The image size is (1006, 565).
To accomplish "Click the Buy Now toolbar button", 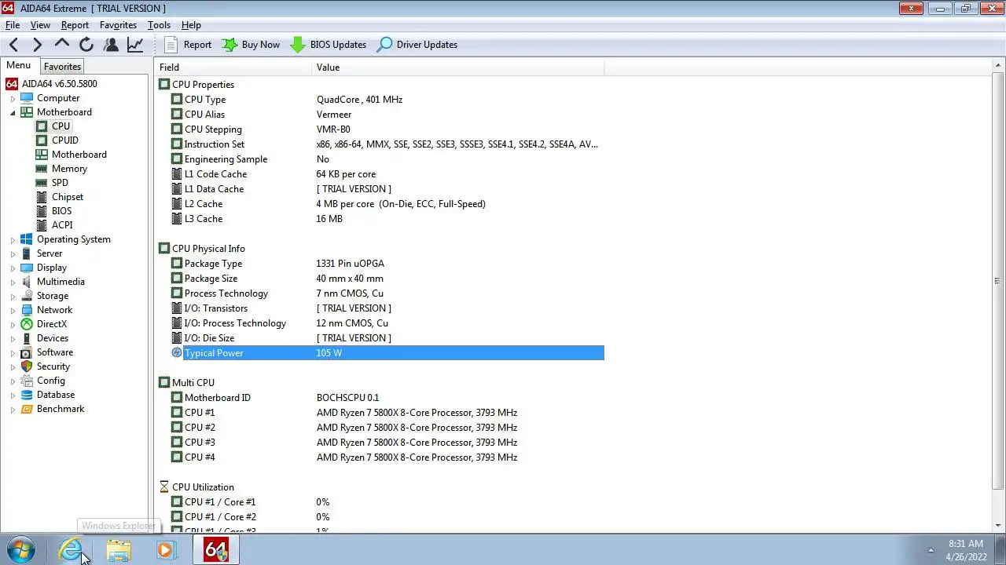I will (x=251, y=45).
